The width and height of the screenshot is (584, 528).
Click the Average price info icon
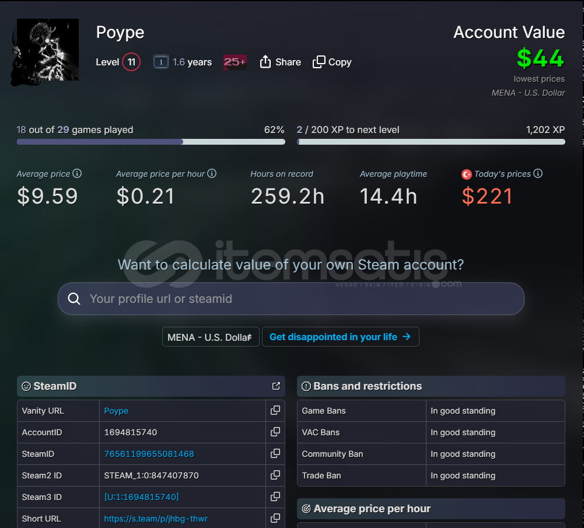pyautogui.click(x=77, y=173)
